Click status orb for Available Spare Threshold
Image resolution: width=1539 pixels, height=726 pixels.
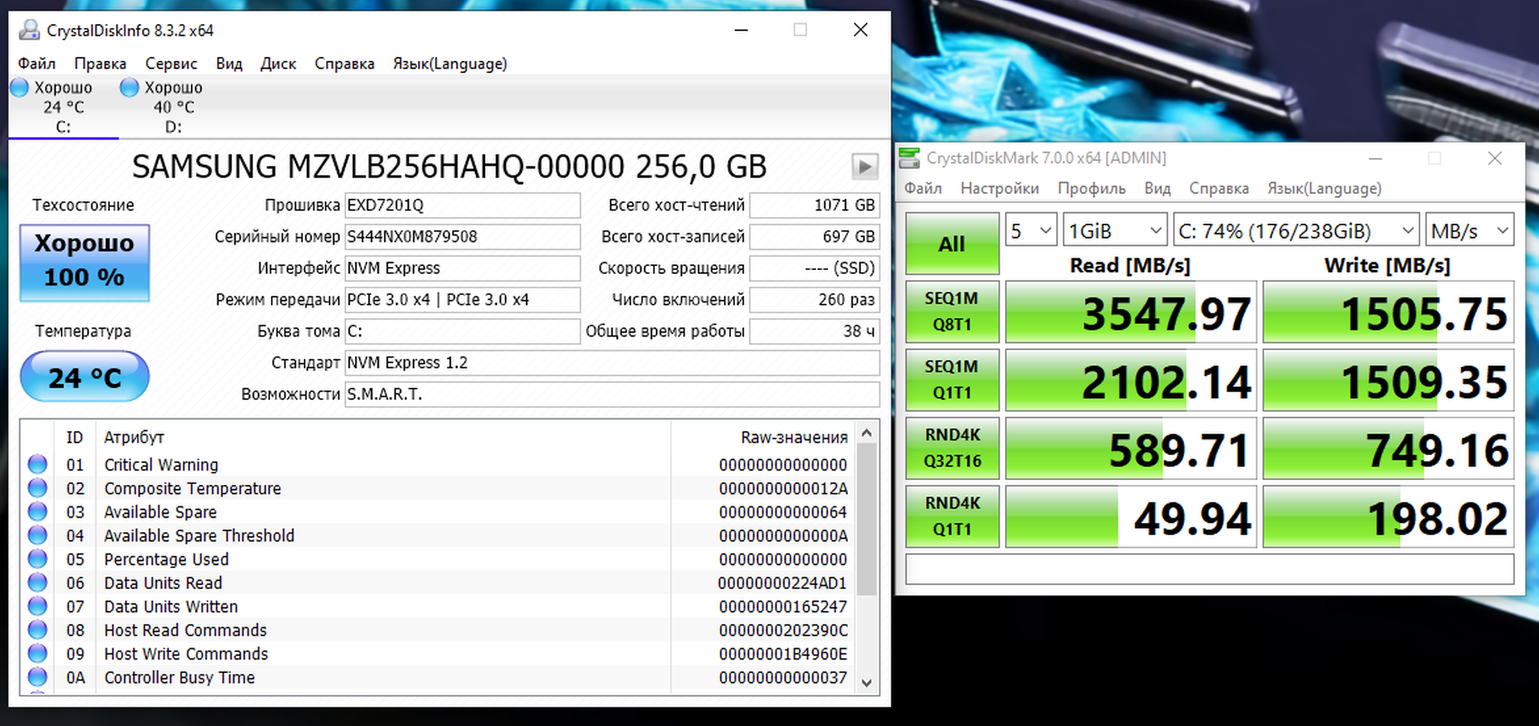(37, 535)
